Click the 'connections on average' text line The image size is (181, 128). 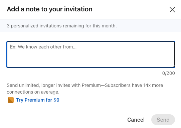(x=33, y=92)
